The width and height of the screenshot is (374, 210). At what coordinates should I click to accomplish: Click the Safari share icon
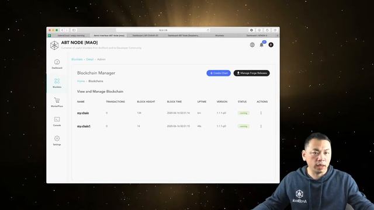267,30
